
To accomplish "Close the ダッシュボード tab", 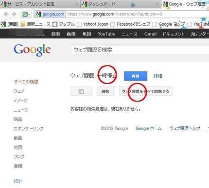I will [157, 4].
